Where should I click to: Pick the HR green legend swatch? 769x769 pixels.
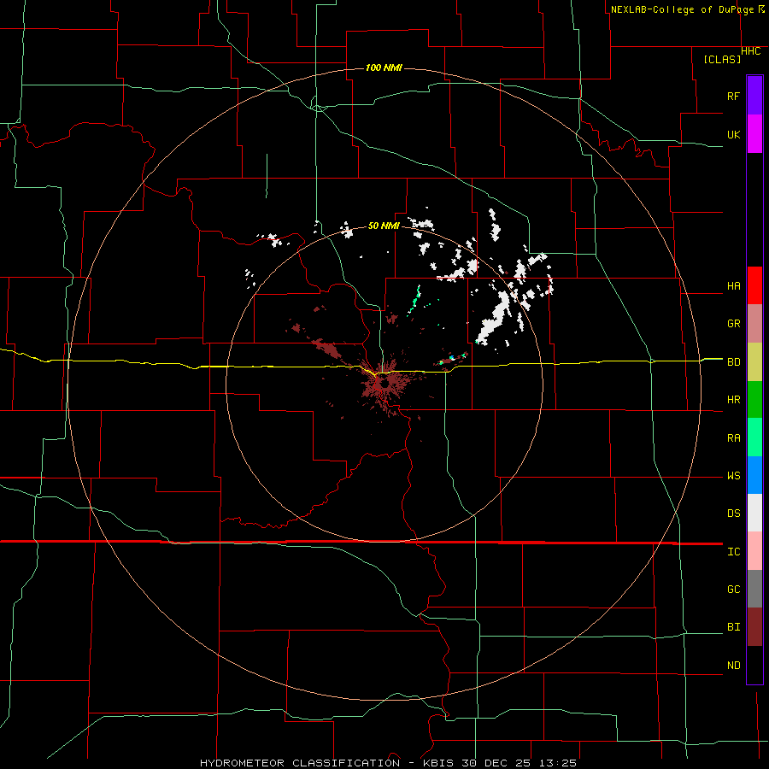(x=754, y=400)
